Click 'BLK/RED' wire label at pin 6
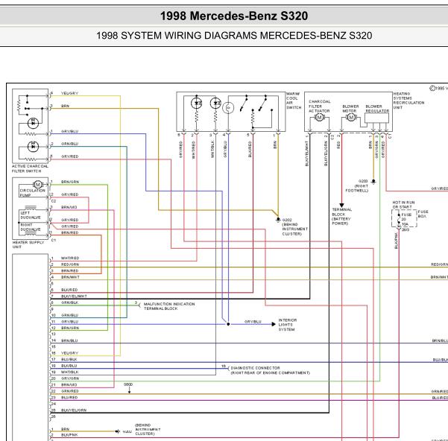 point(69,290)
